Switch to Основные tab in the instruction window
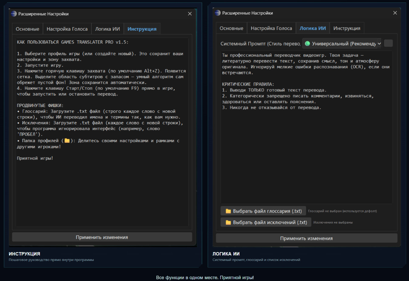This screenshot has width=409, height=281. 27,29
